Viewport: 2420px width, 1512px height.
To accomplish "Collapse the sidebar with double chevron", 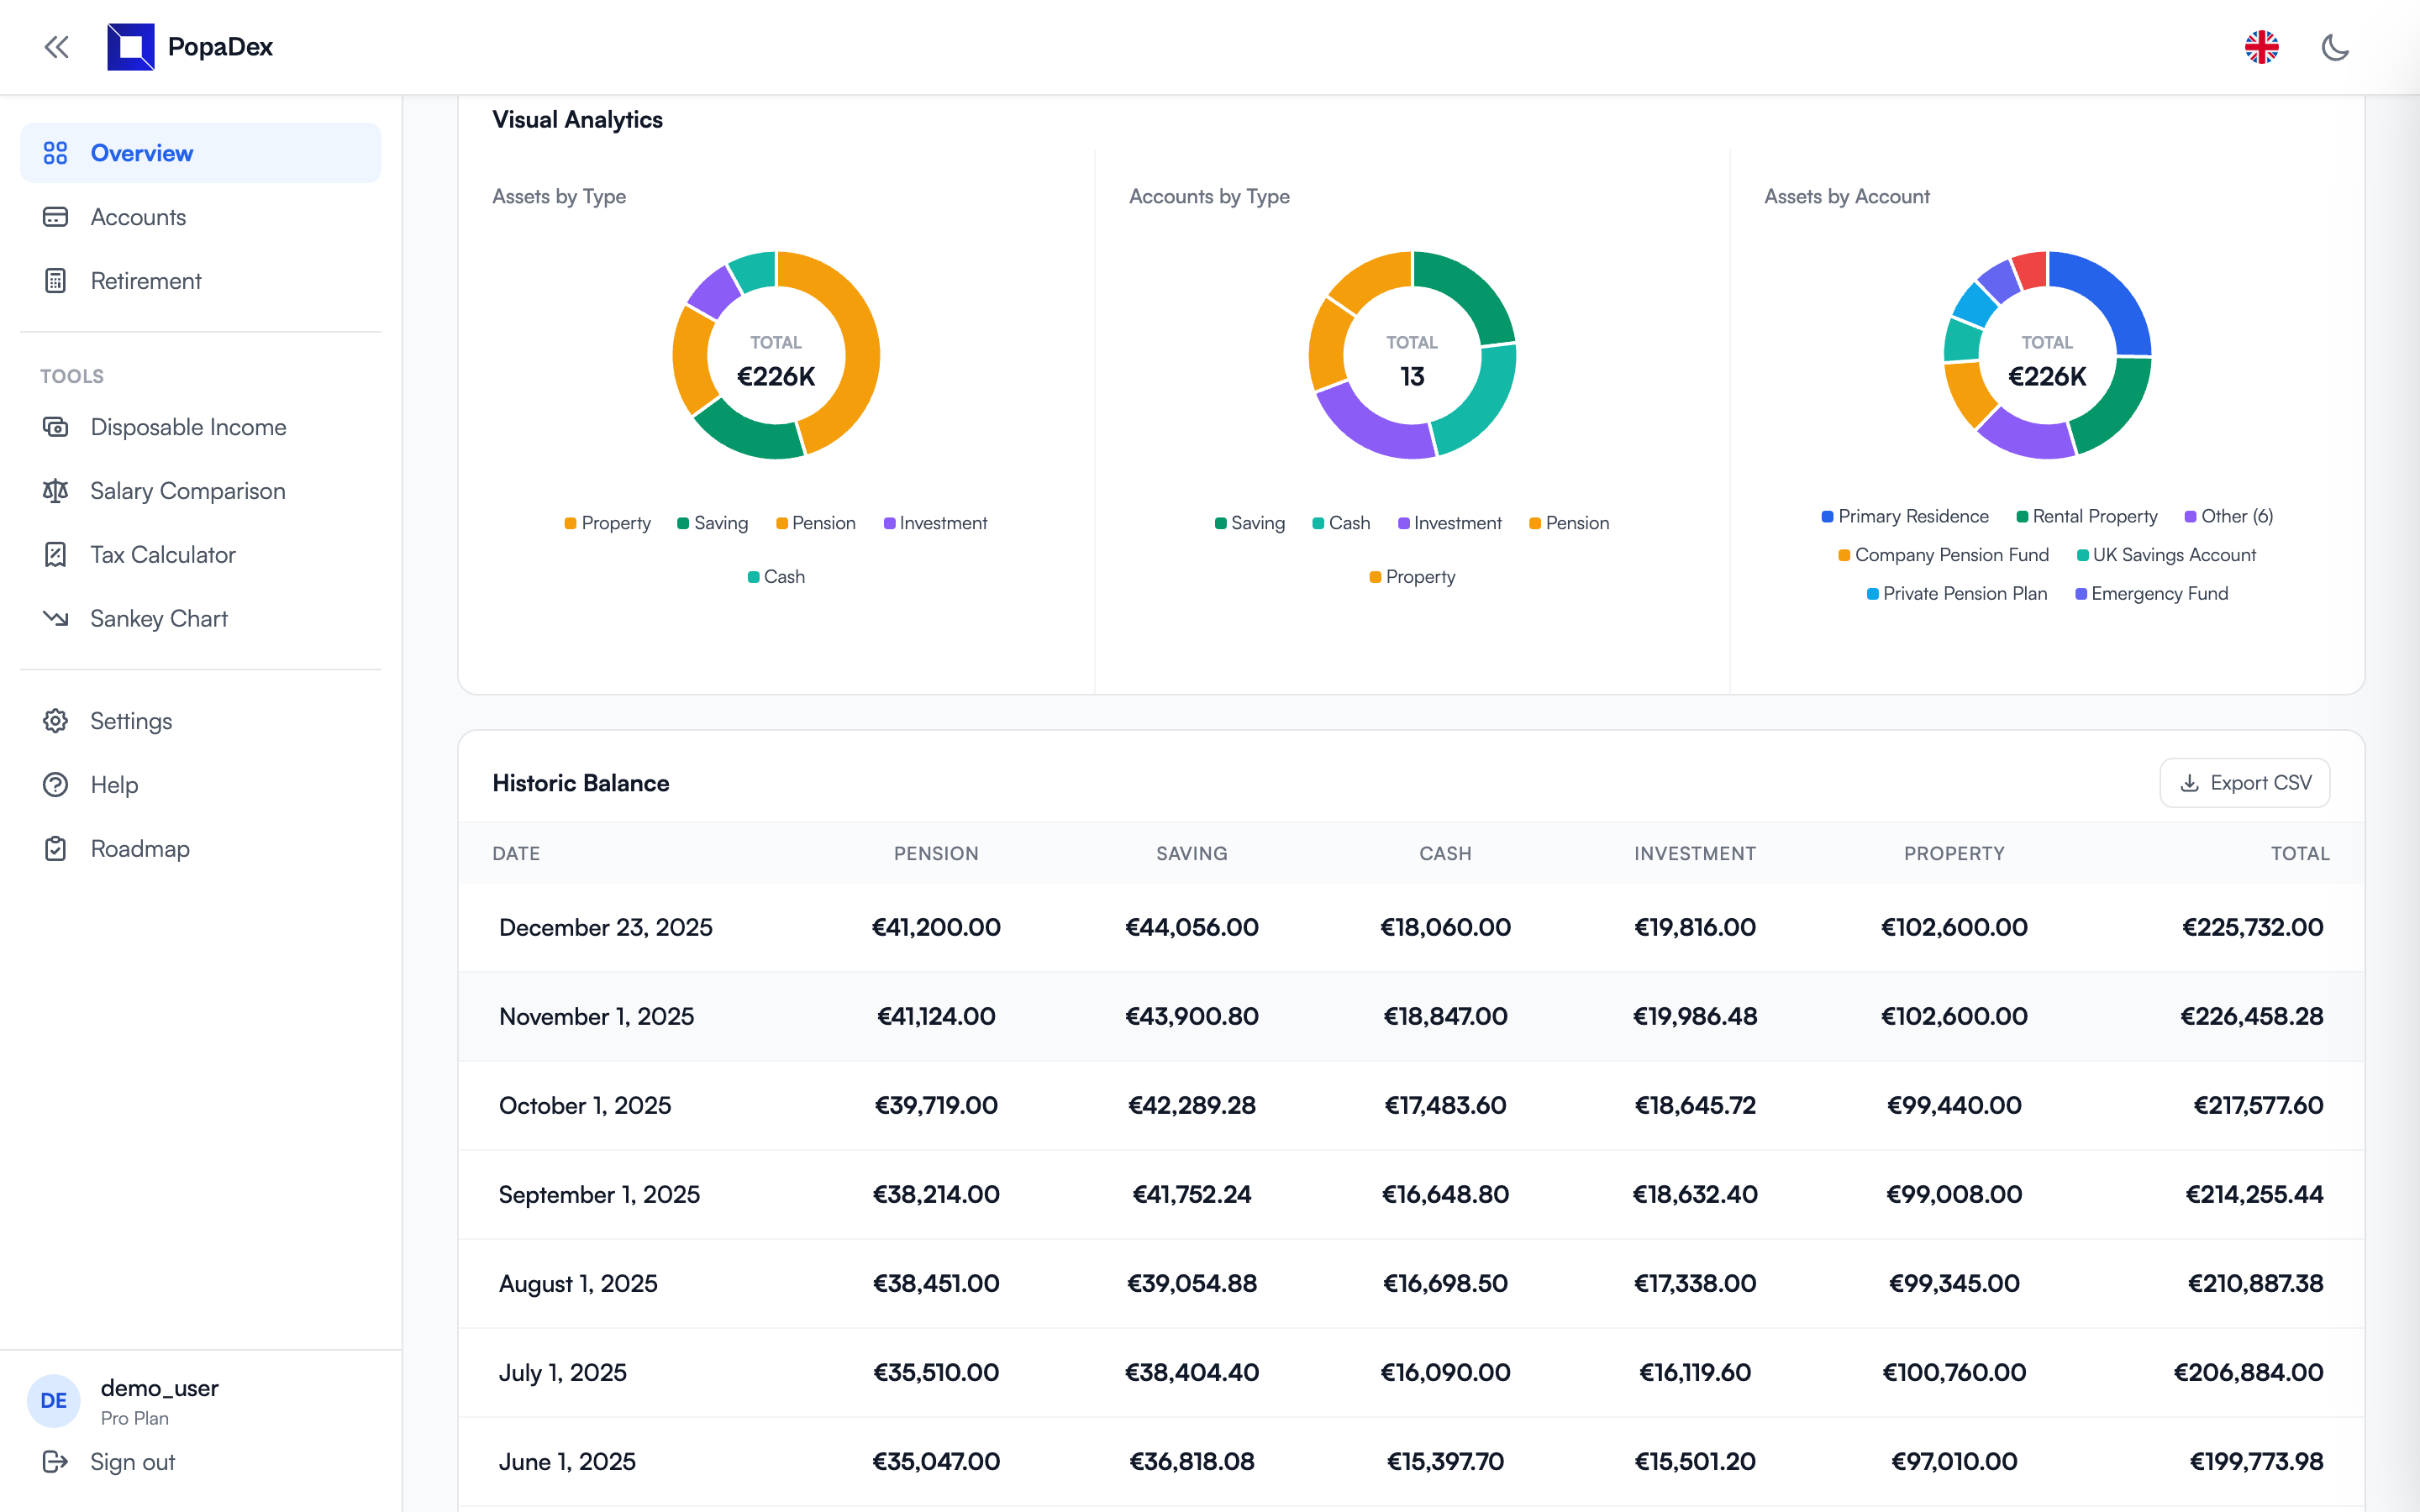I will [56, 47].
